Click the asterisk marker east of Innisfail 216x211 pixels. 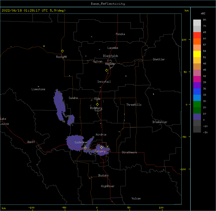tap(126, 76)
